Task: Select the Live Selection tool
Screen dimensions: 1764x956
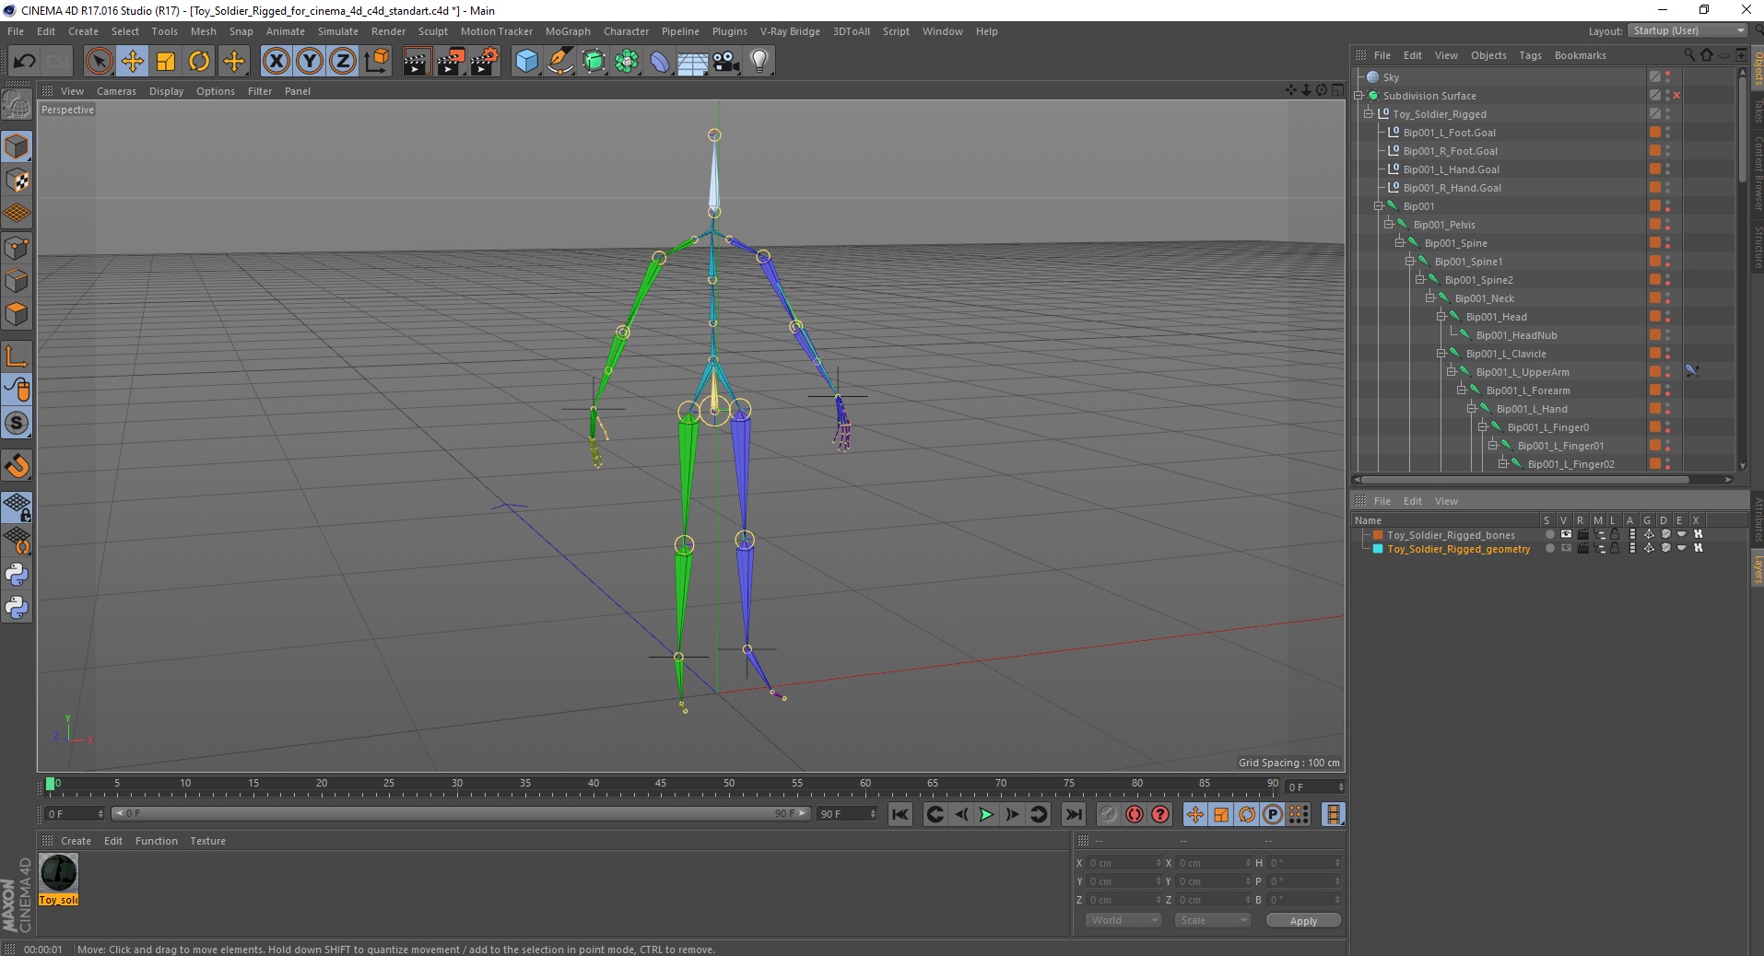Action: [99, 62]
